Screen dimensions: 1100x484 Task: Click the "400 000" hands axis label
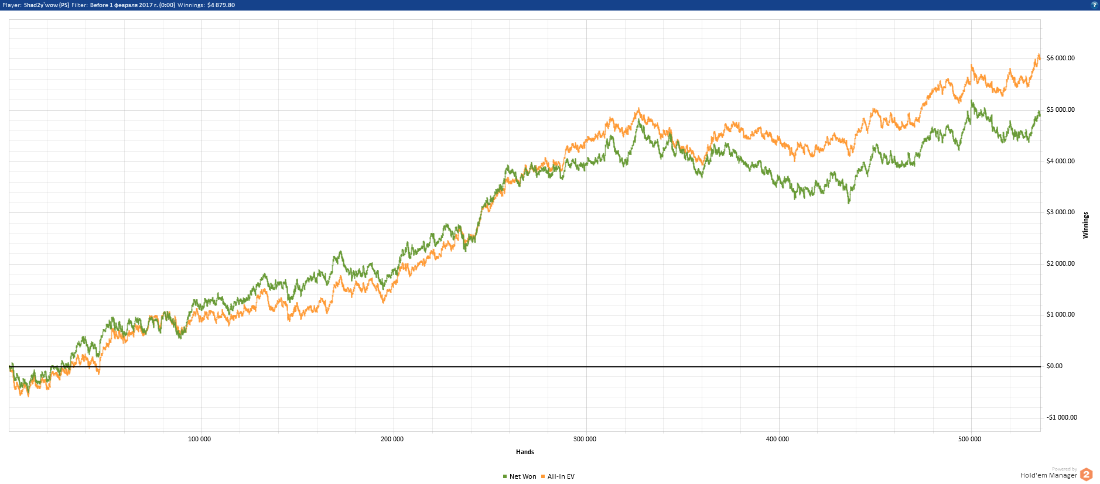click(x=777, y=440)
